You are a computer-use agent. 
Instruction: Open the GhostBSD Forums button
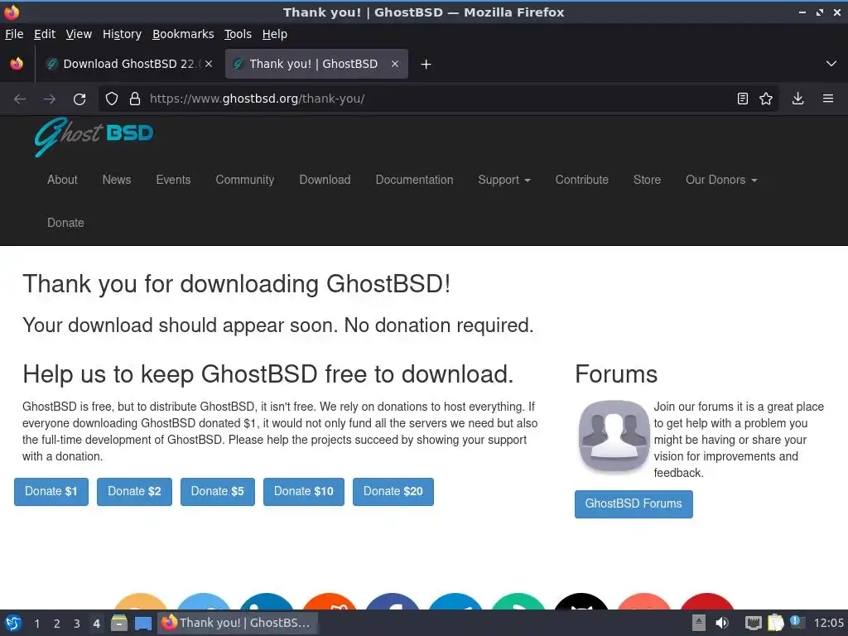(x=634, y=504)
